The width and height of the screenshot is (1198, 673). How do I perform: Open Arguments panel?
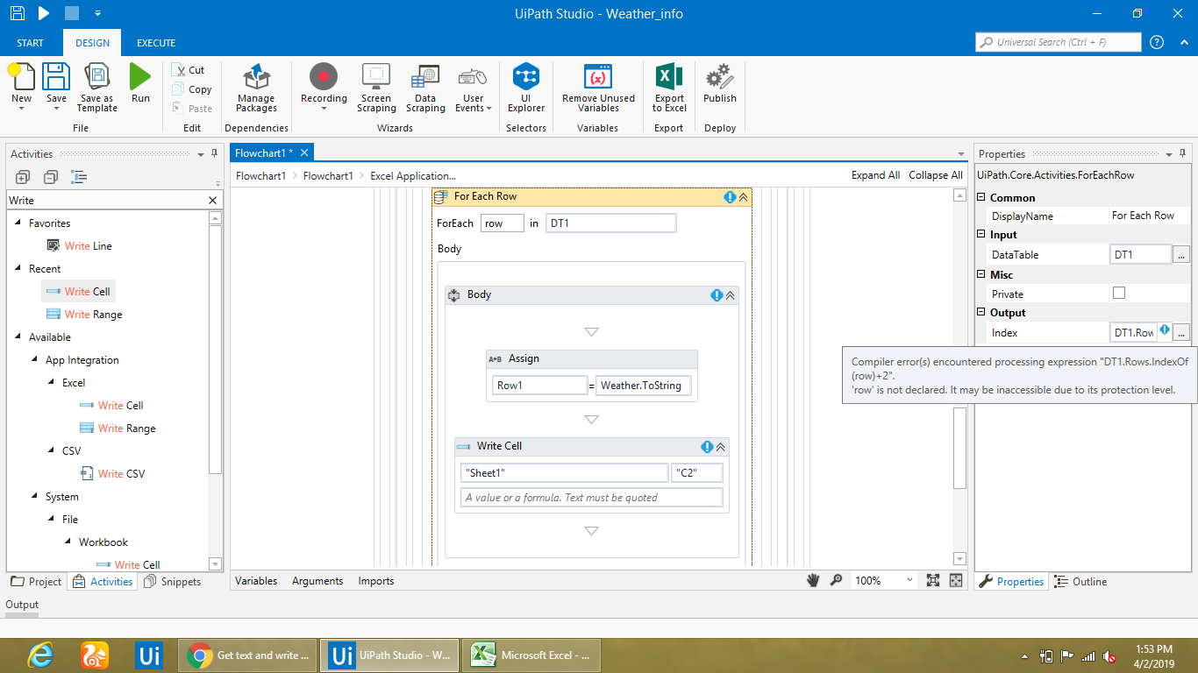click(x=317, y=580)
